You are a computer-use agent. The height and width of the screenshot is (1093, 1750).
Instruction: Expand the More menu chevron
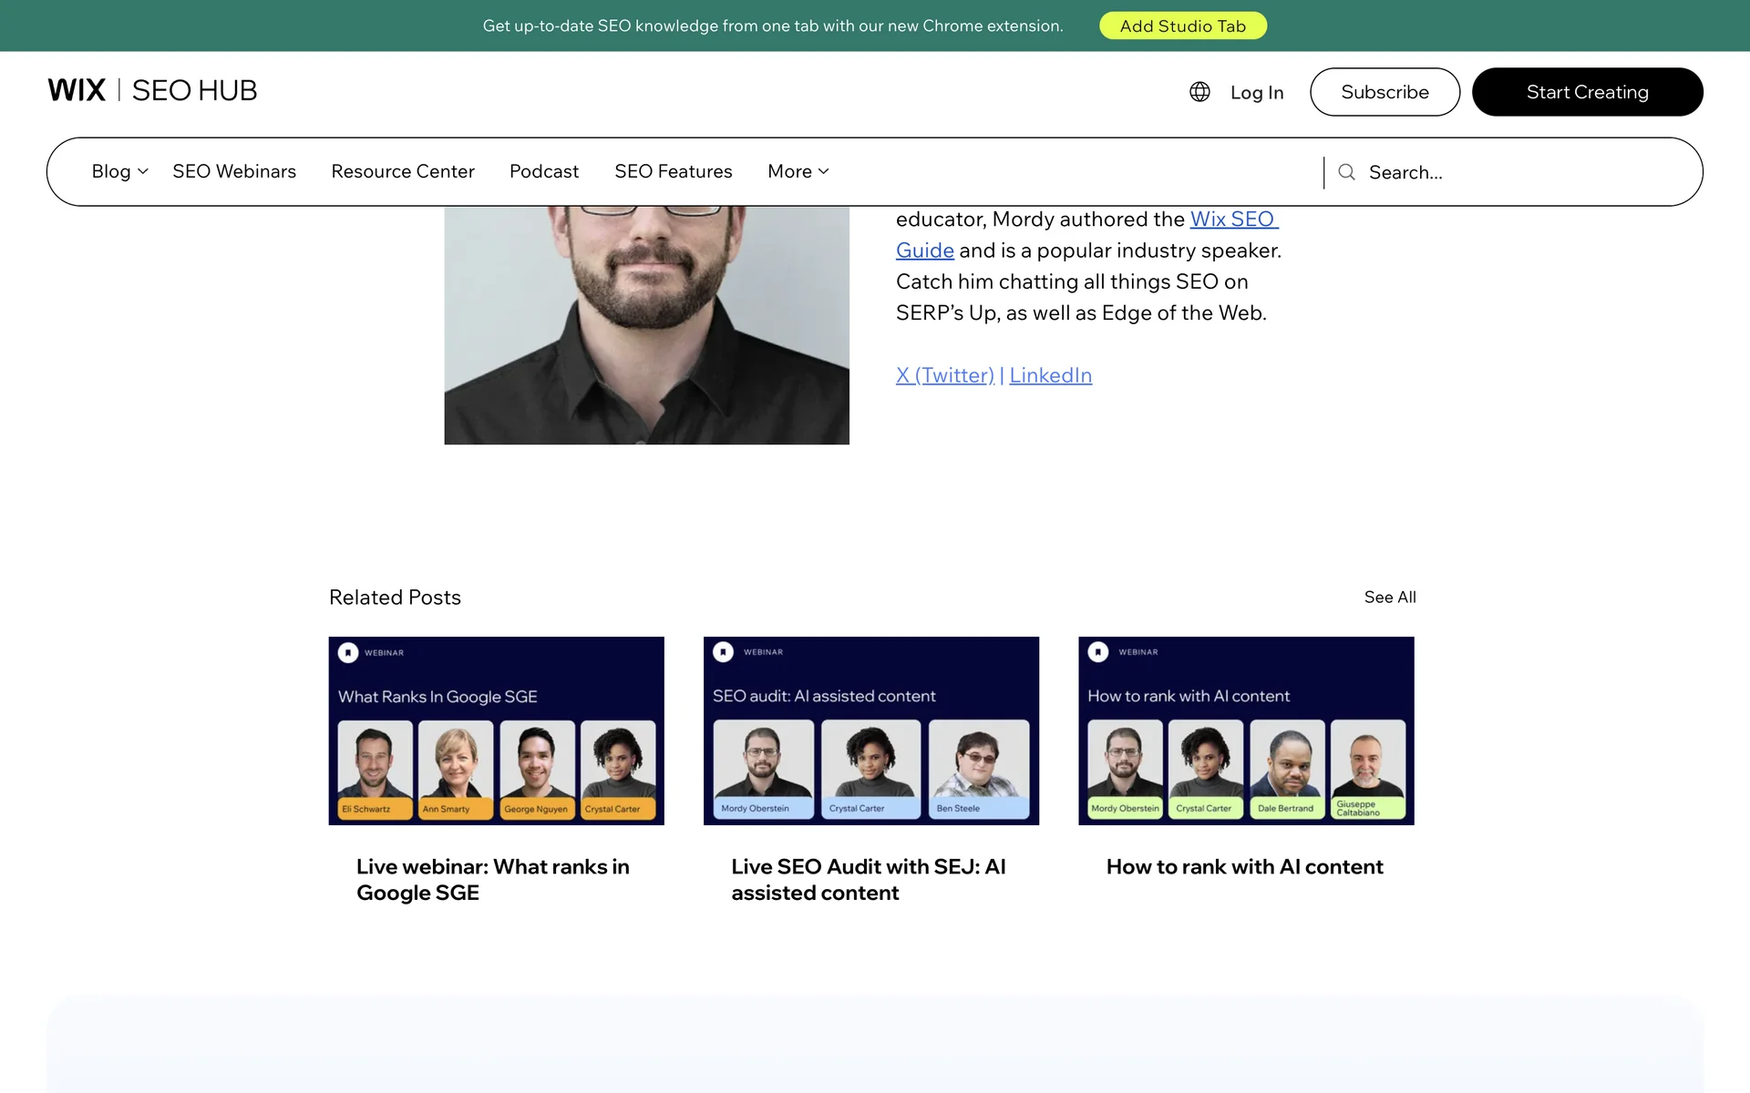(x=824, y=171)
